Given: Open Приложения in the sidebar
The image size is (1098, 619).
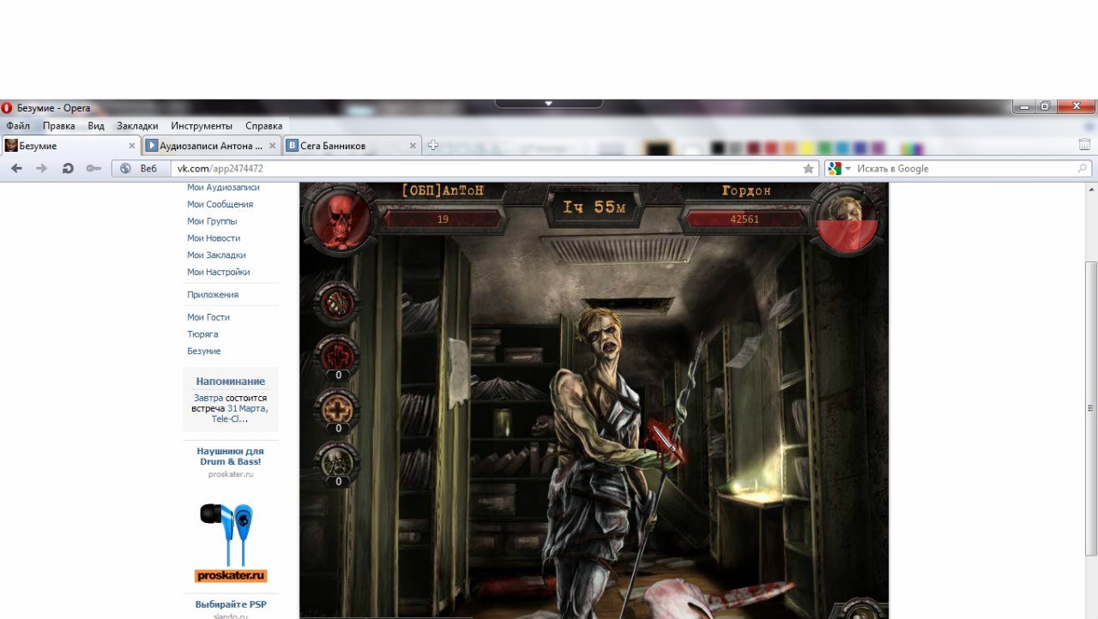Looking at the screenshot, I should click(x=213, y=294).
